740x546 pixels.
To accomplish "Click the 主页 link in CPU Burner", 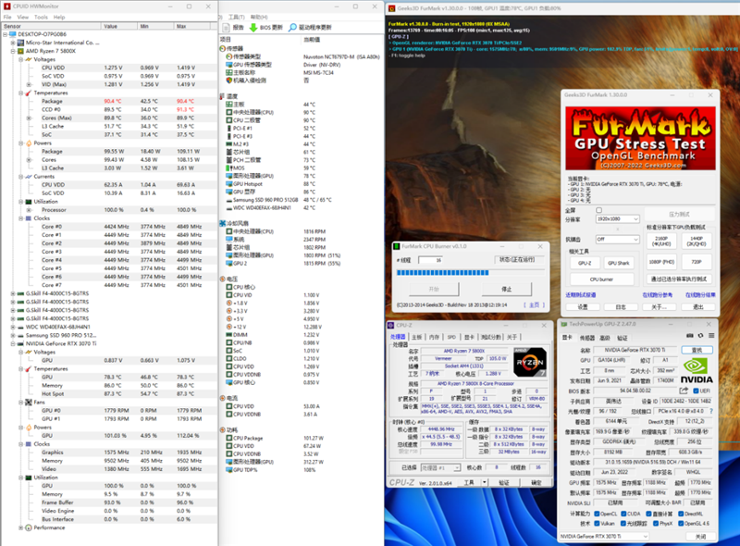I will [534, 305].
